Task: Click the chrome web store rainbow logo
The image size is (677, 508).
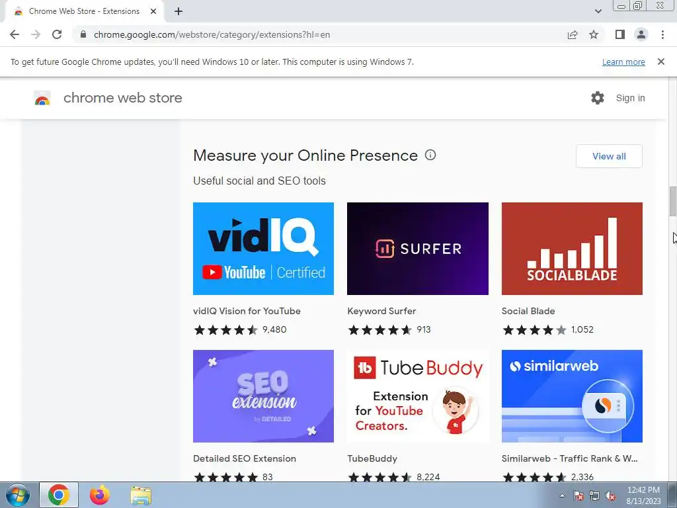Action: (42, 98)
